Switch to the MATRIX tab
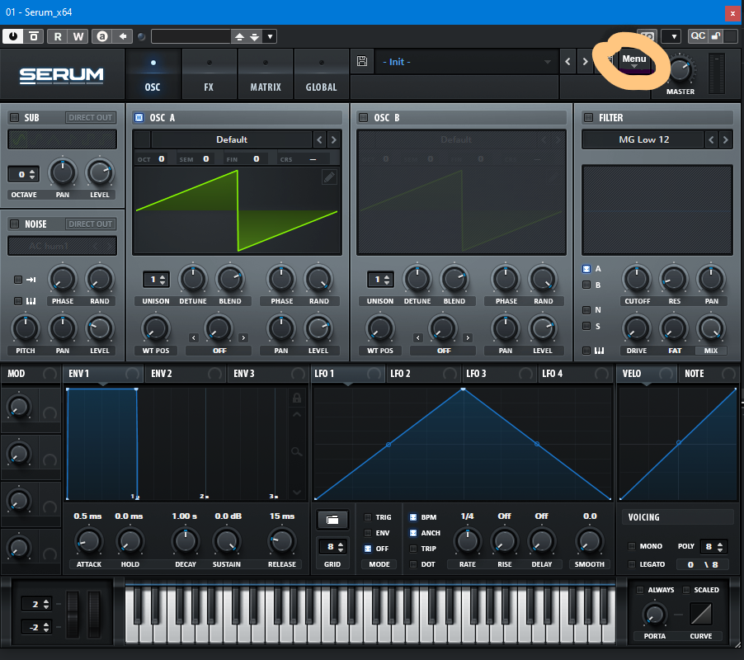This screenshot has width=744, height=660. click(266, 74)
